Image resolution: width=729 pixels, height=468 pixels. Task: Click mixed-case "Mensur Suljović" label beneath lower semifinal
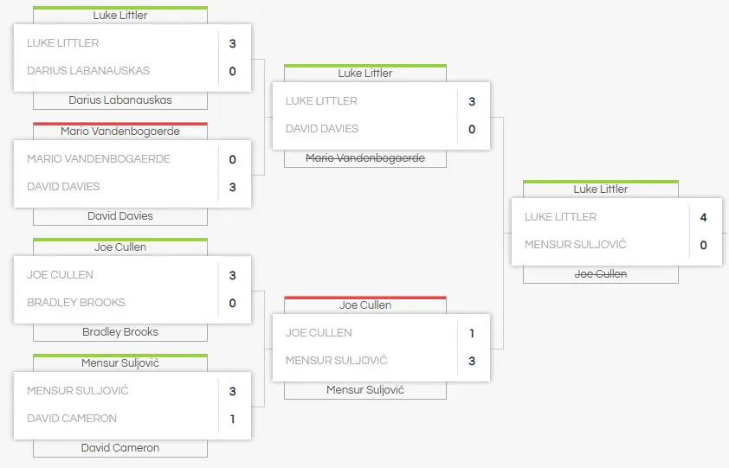pyautogui.click(x=365, y=390)
